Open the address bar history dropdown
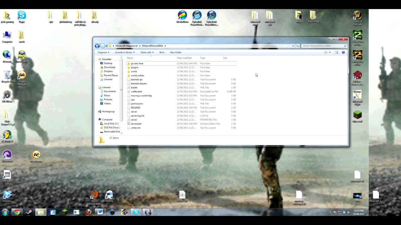The height and width of the screenshot is (225, 401). (x=293, y=46)
